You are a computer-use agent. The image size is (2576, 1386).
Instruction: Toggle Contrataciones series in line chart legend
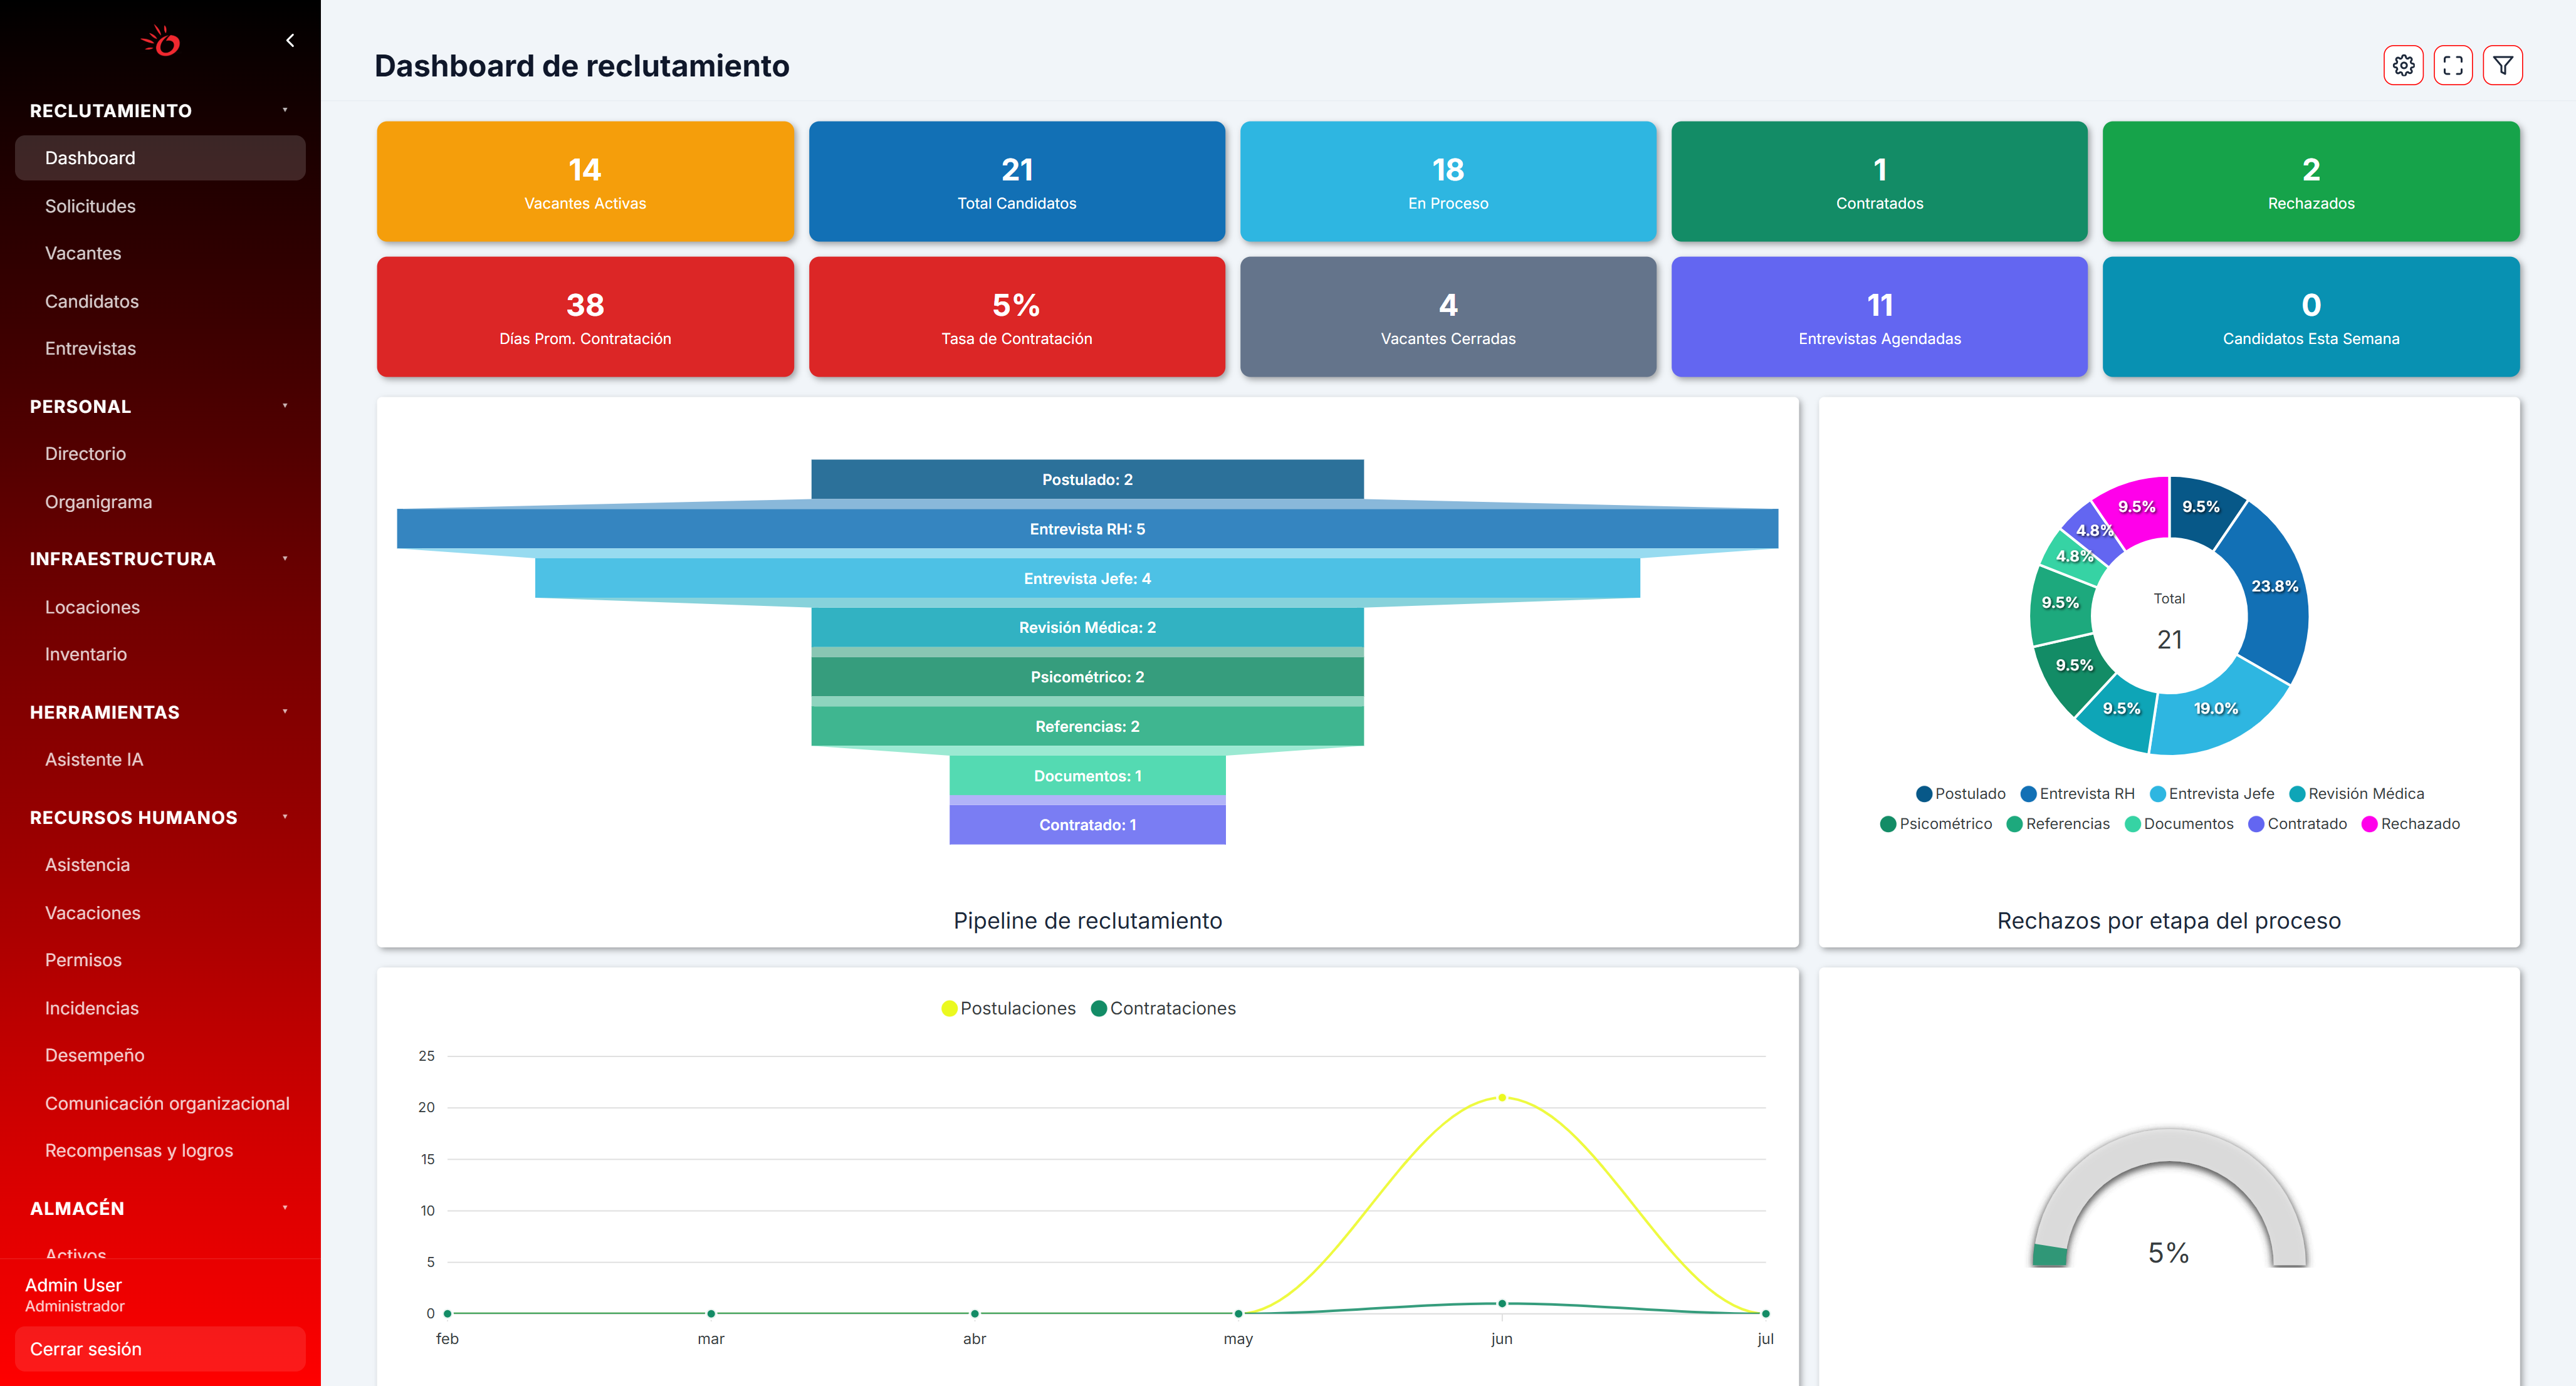coord(1163,1008)
